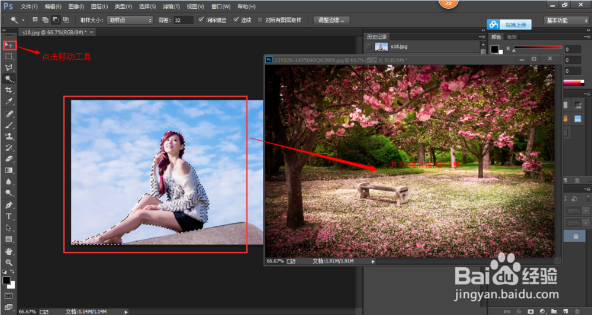Select the Horizontal Type tool
This screenshot has width=592, height=315.
click(9, 216)
